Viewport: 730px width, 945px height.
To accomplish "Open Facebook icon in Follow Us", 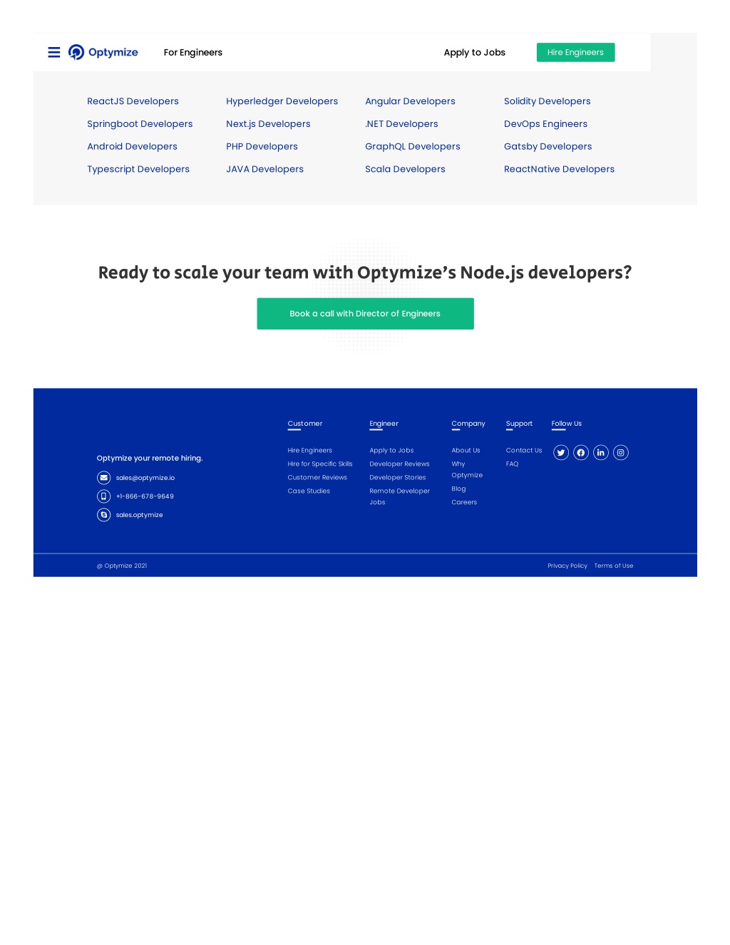I will [x=581, y=453].
